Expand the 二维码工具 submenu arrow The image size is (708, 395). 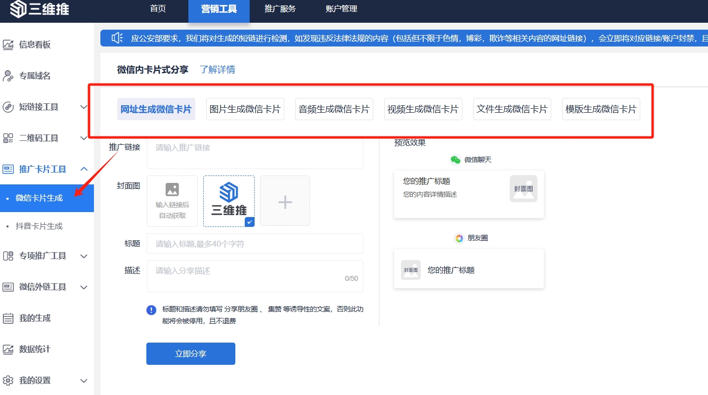click(x=84, y=138)
